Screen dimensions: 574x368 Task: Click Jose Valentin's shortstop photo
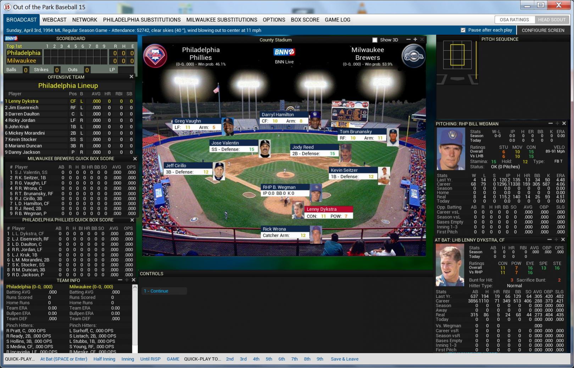coord(265,149)
